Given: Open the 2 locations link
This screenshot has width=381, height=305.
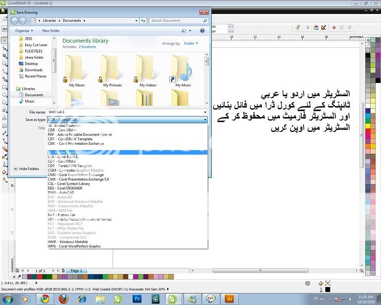Looking at the screenshot, I should 87,47.
